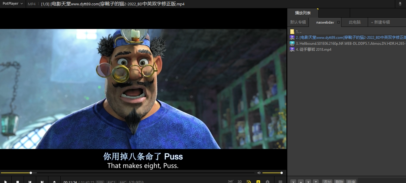The image size is (406, 183).
Task: Select the 播放列表 panel tab
Action: click(x=303, y=13)
